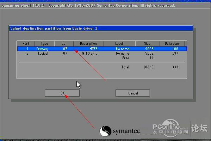Click the symantec wordmark text
This screenshot has width=211, height=141.
126,131
